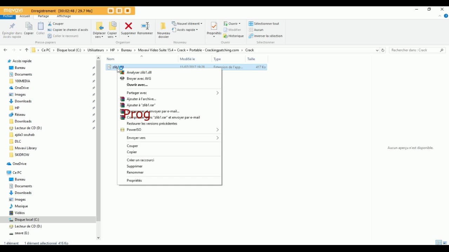Click Disque local (C:) breadcrumb
Screen dimensions: 449x252
coord(69,50)
